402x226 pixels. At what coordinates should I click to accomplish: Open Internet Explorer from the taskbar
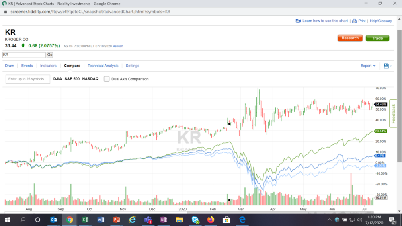point(132,220)
